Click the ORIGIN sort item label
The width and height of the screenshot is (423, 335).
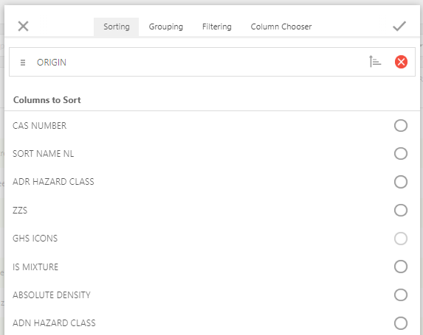tap(52, 63)
